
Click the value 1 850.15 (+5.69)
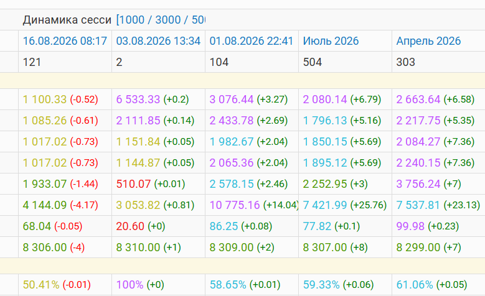(x=342, y=142)
